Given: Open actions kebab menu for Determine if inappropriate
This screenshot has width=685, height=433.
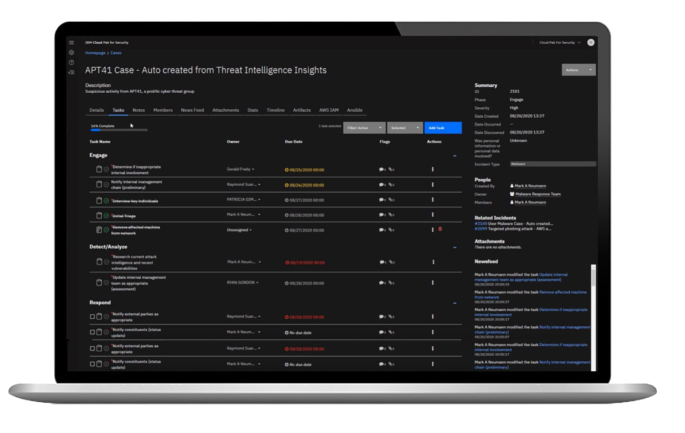Looking at the screenshot, I should 433,169.
